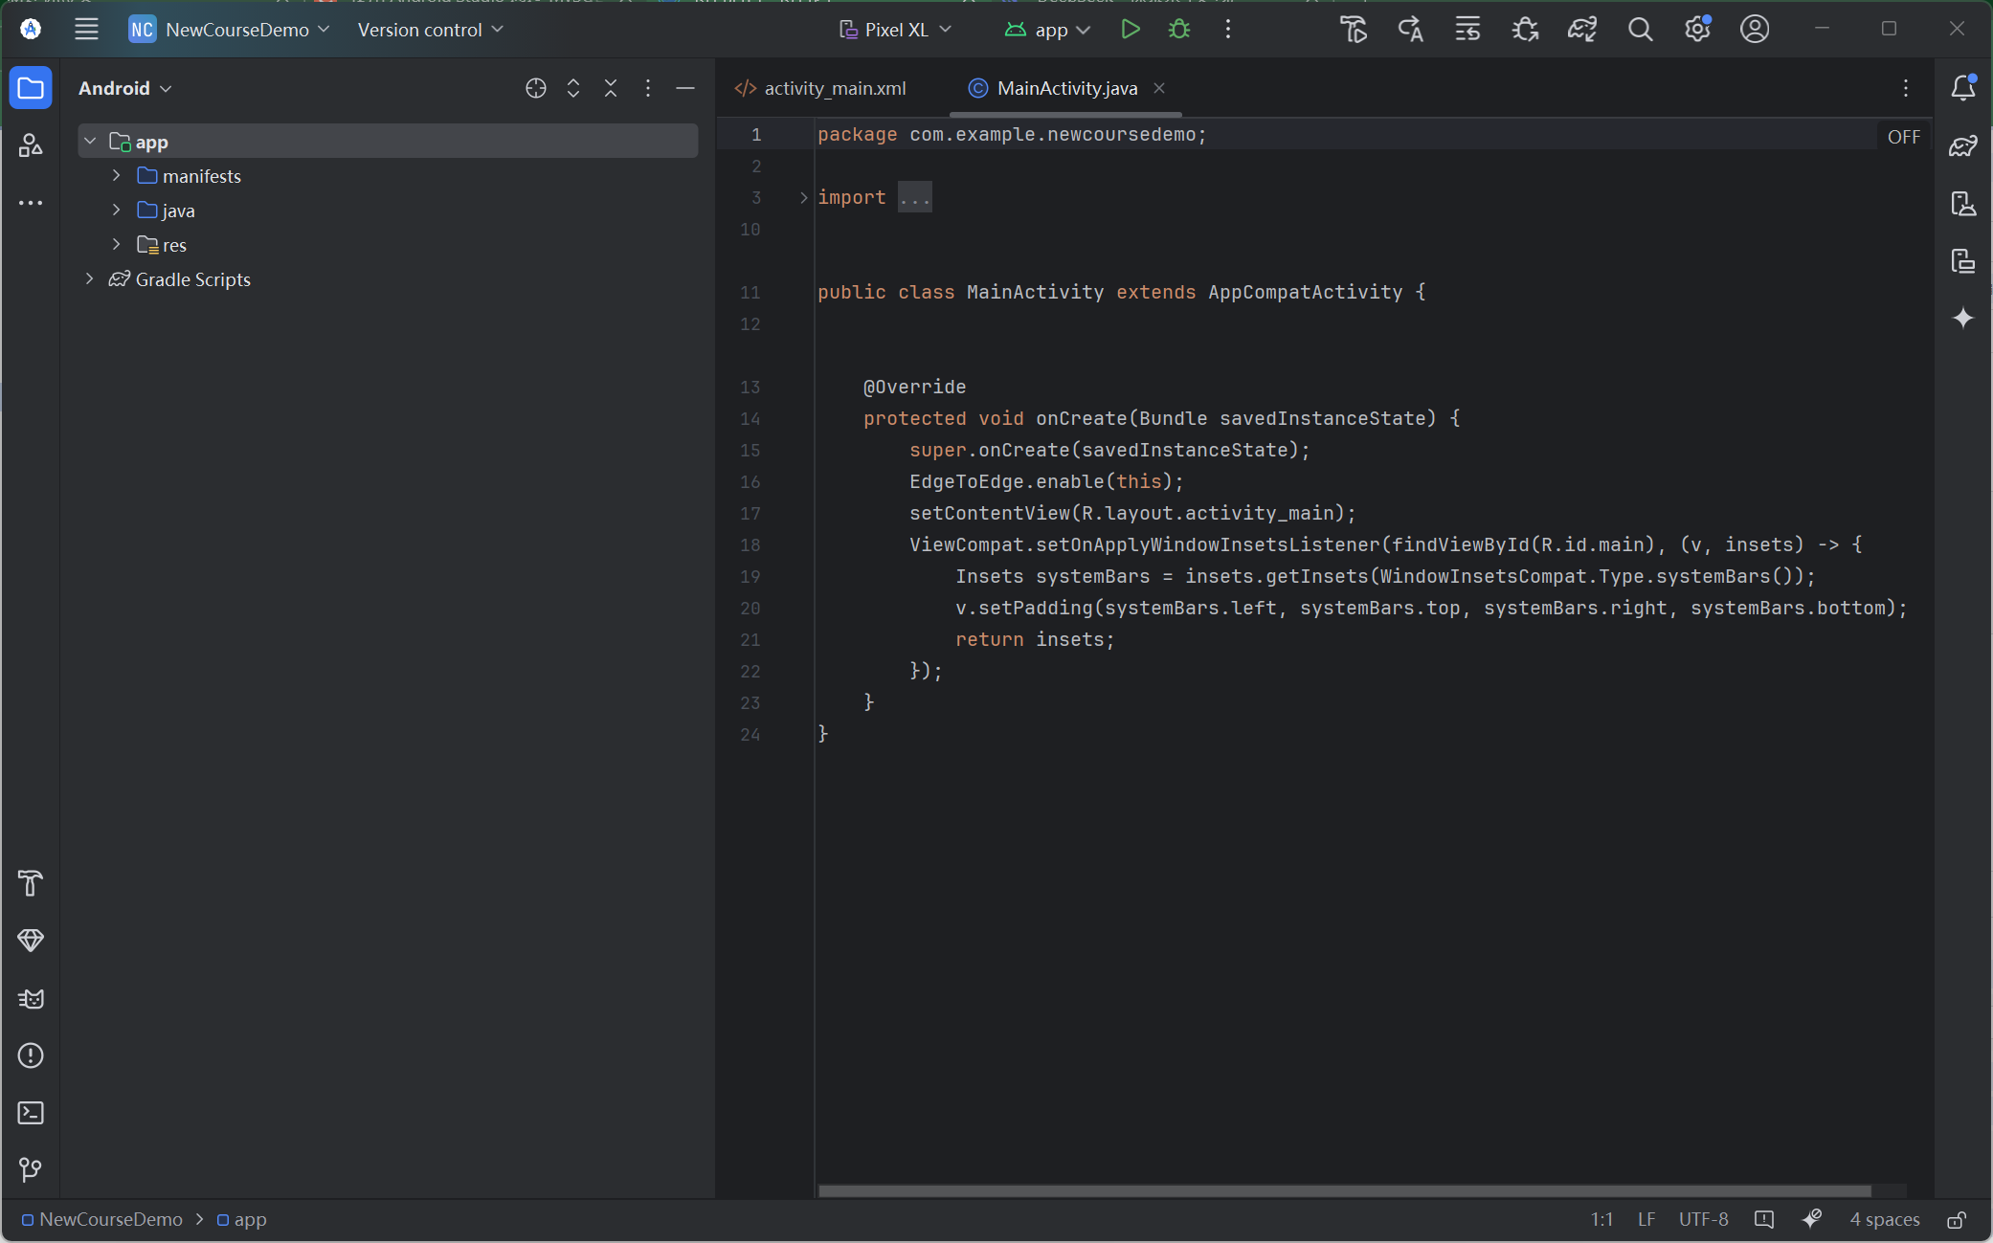Run the app with the green play icon
This screenshot has height=1243, width=1993.
coord(1130,30)
